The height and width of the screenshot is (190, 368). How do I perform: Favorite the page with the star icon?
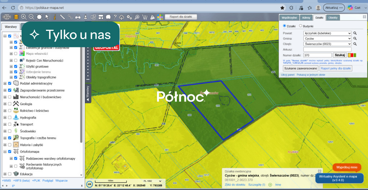[x=282, y=8]
